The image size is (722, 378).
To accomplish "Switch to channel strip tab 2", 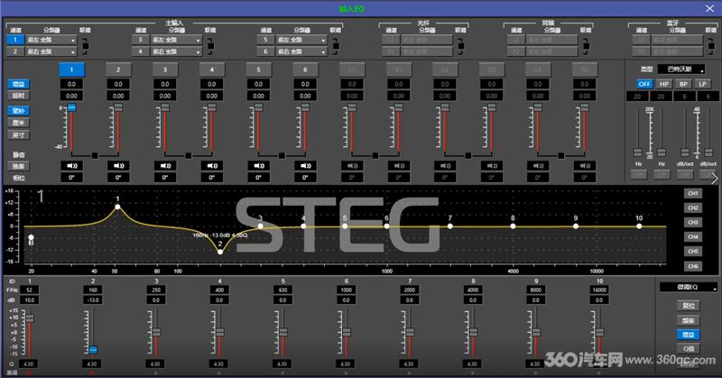I will click(118, 69).
